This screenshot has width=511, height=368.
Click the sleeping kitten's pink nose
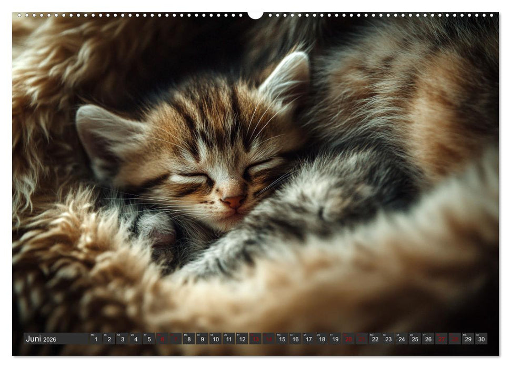pyautogui.click(x=233, y=201)
